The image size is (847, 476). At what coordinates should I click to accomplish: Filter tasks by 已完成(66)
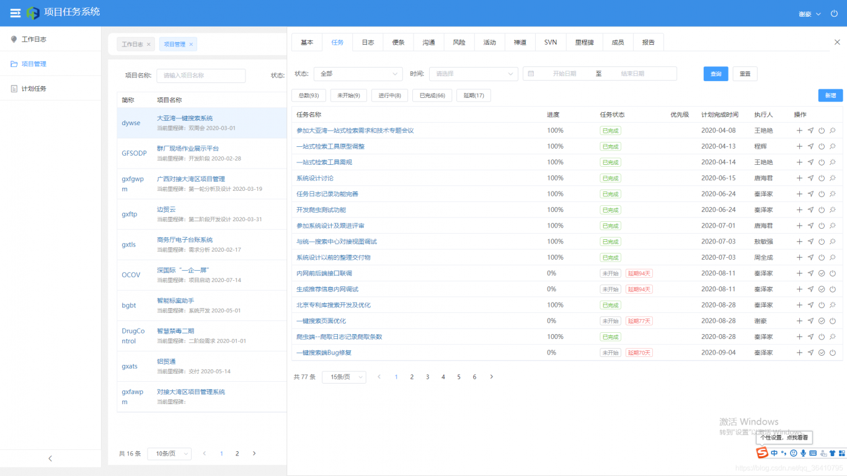pos(432,95)
